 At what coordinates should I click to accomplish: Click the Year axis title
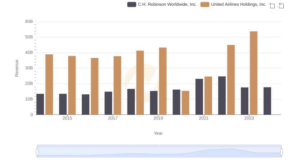[x=158, y=133]
